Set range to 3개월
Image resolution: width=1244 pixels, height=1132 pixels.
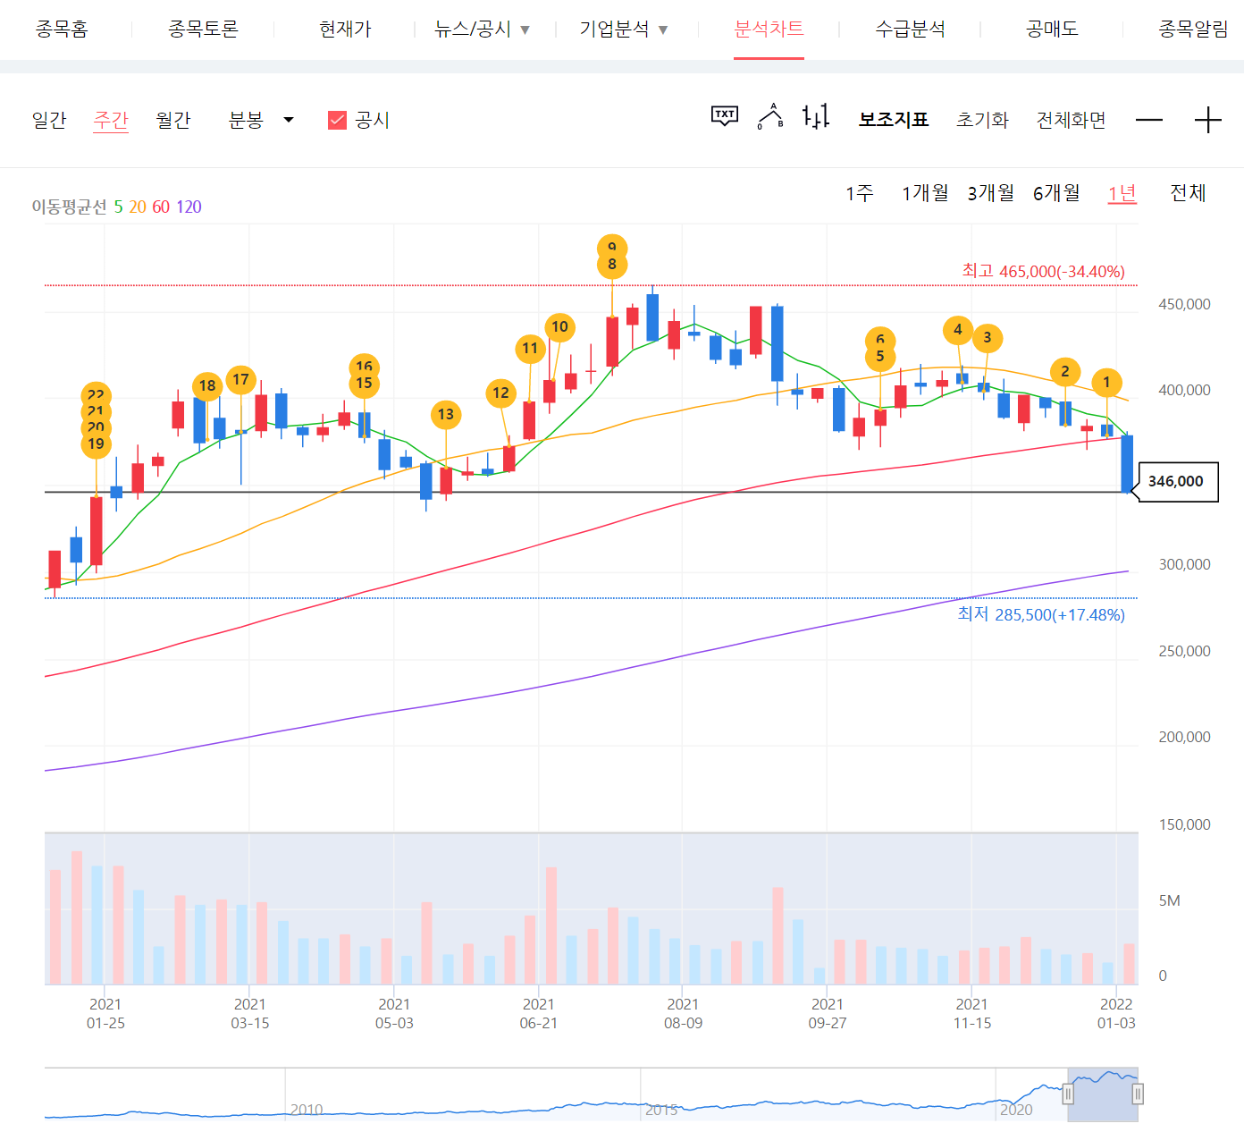pos(990,193)
